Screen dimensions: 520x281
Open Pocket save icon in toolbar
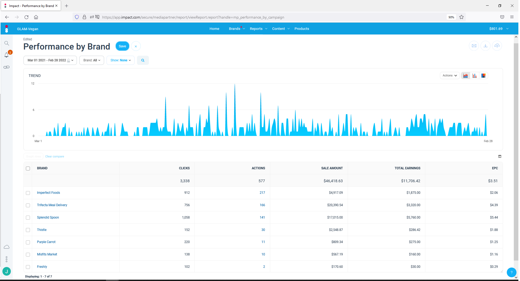[502, 17]
